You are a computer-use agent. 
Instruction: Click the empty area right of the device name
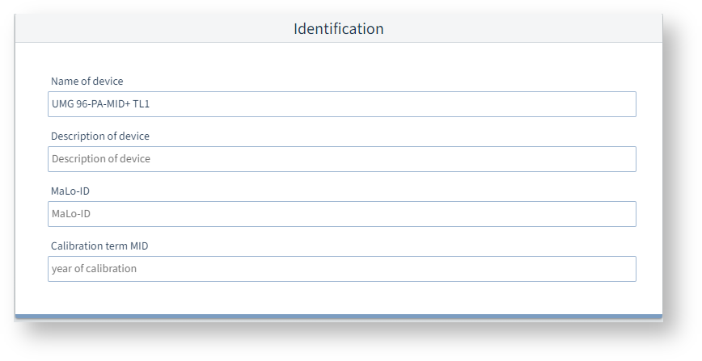pyautogui.click(x=485, y=104)
